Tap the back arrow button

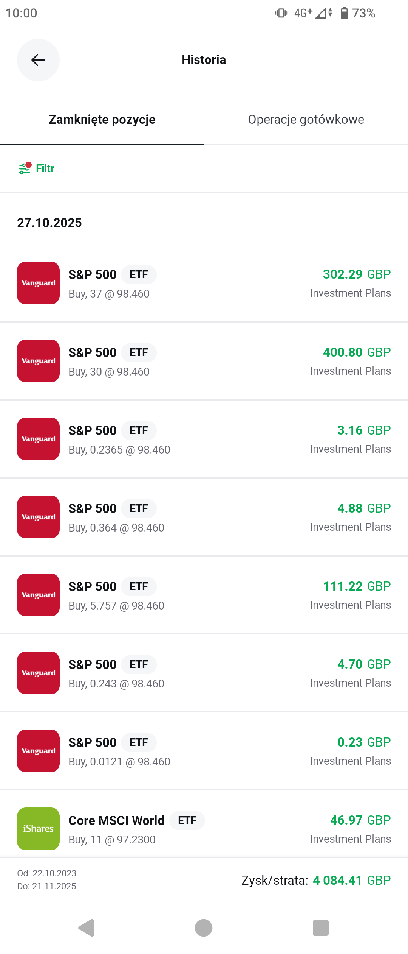[38, 60]
